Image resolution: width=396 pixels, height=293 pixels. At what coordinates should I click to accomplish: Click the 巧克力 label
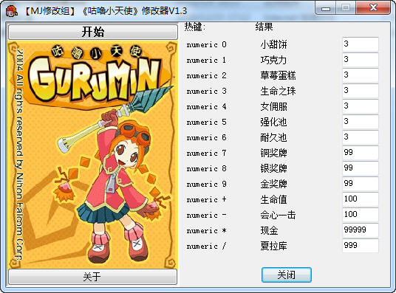[274, 60]
